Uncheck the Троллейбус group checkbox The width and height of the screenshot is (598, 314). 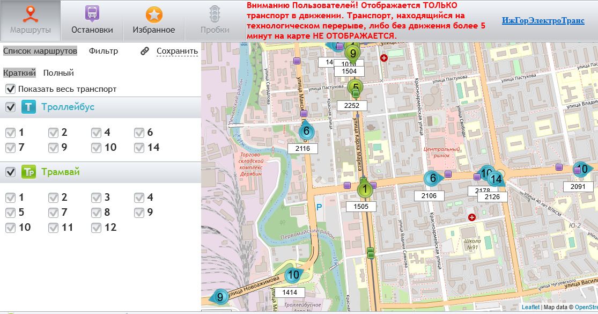[x=10, y=107]
